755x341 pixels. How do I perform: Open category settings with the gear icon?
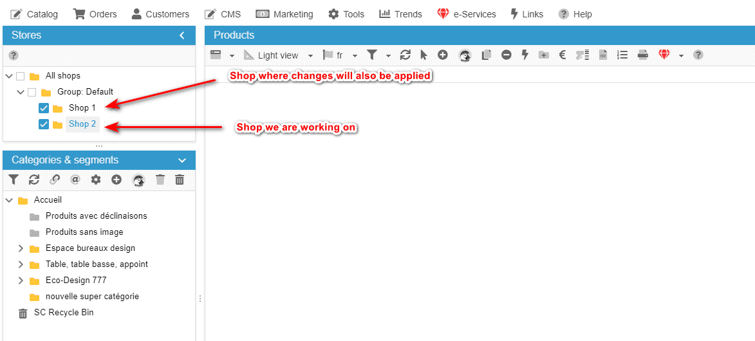(96, 180)
